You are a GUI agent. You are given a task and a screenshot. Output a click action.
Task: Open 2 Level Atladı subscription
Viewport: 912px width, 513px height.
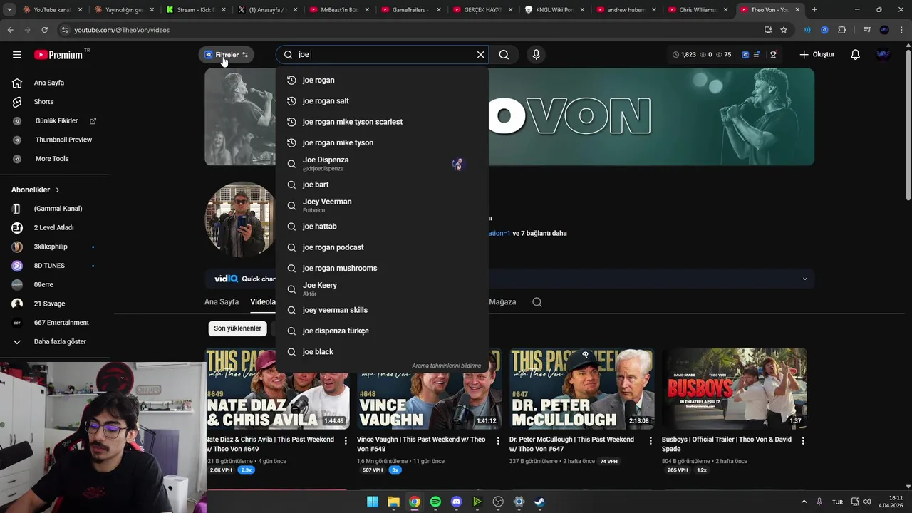tap(54, 228)
